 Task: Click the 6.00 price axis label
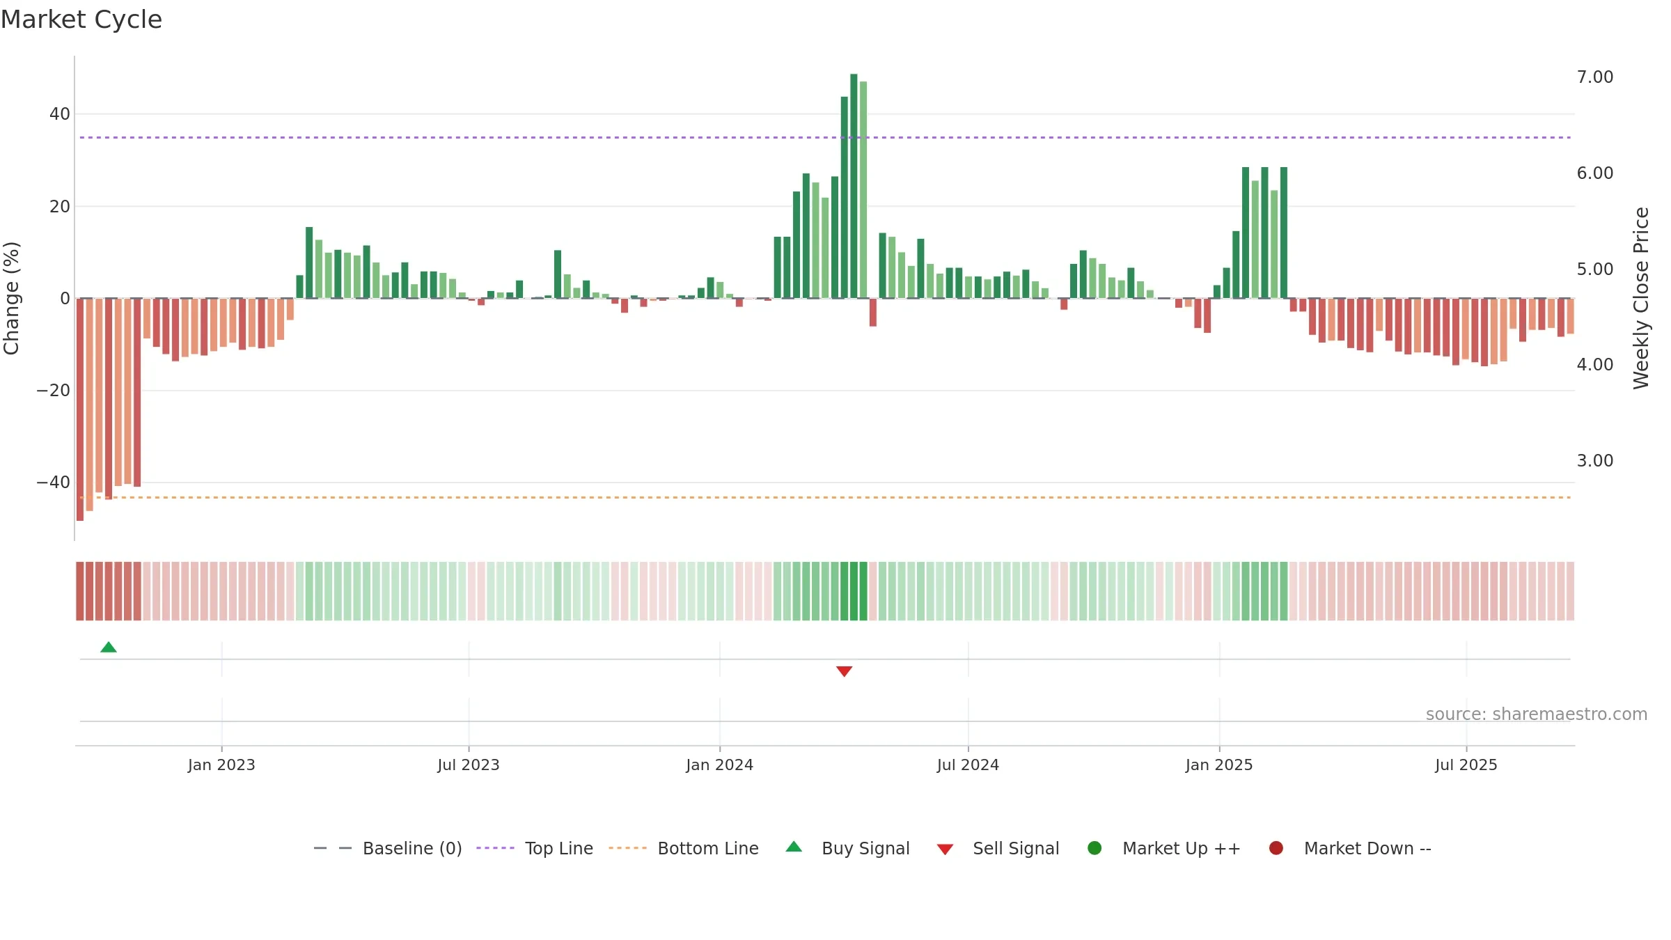pos(1595,173)
